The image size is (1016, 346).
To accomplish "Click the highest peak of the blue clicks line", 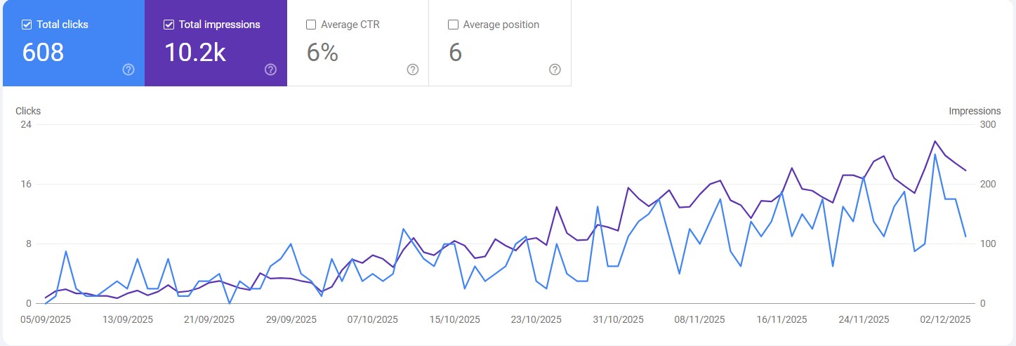I will (935, 154).
